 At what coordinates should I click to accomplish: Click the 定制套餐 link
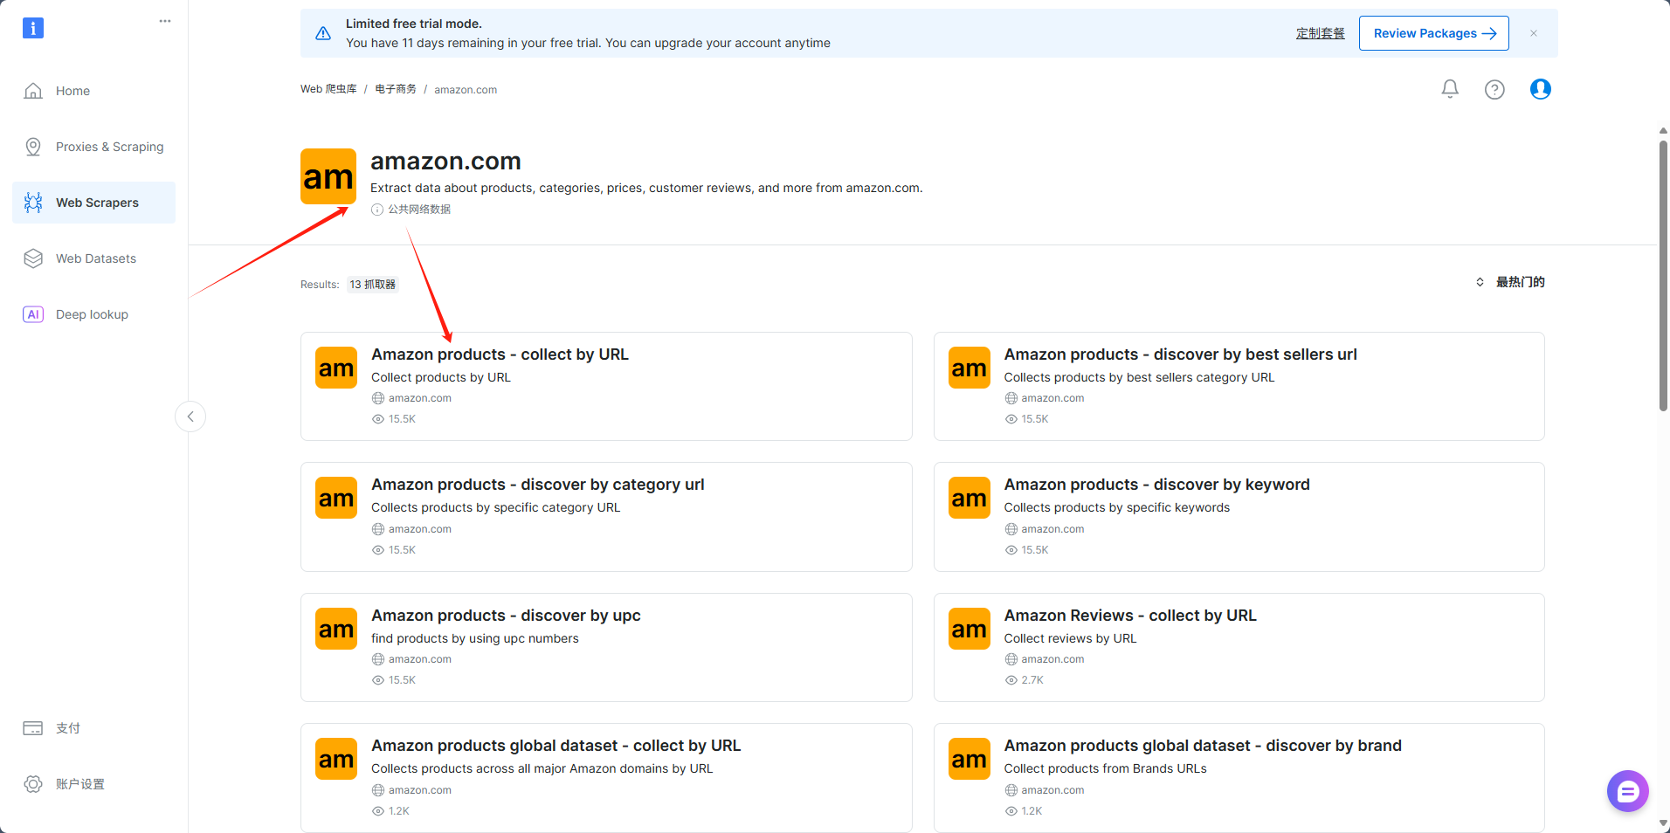[x=1321, y=33]
